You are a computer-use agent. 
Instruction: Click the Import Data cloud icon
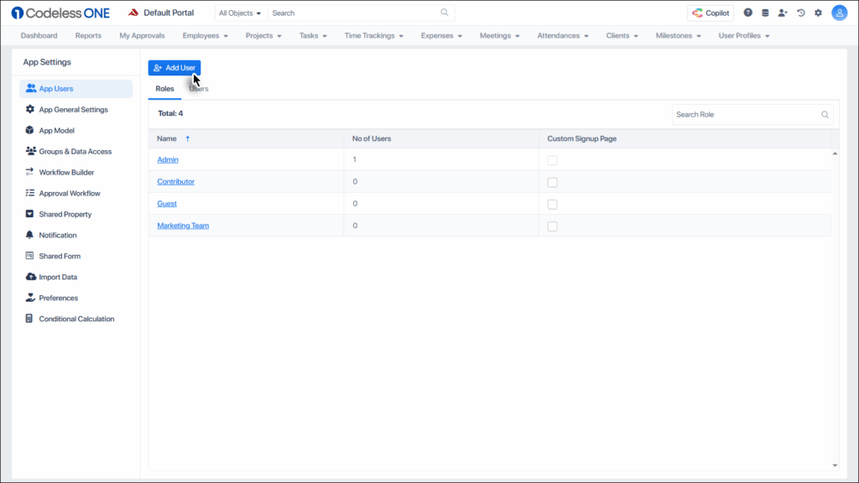(31, 277)
